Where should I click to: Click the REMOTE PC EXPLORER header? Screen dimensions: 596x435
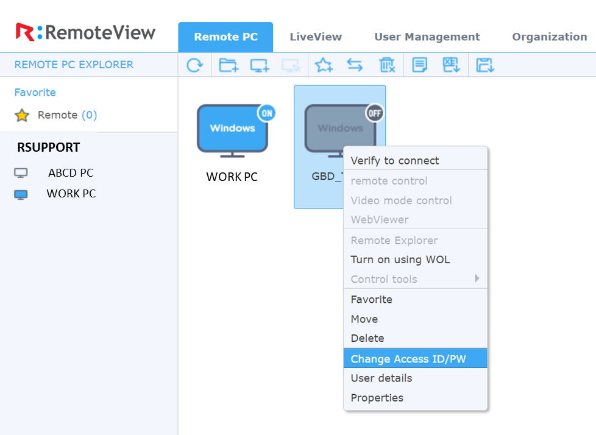pyautogui.click(x=74, y=65)
